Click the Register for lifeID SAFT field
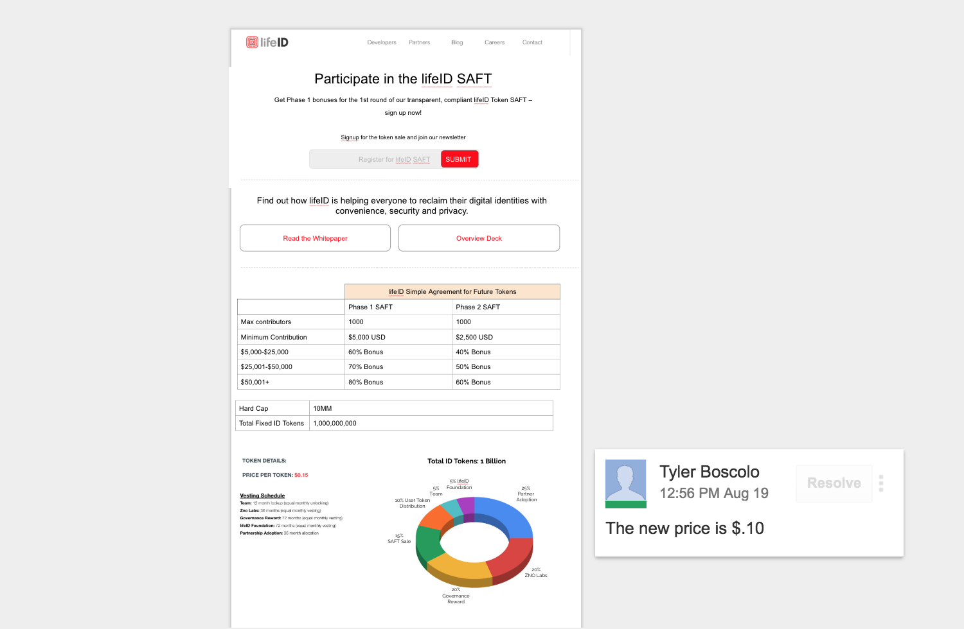 click(375, 159)
